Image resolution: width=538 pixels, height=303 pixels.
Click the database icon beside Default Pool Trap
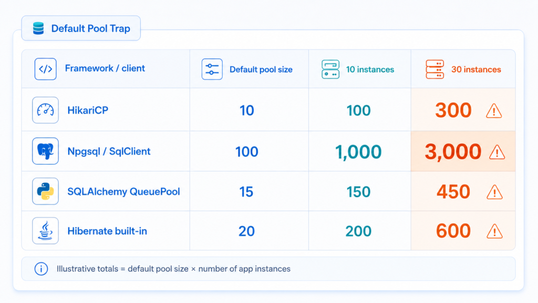[38, 28]
